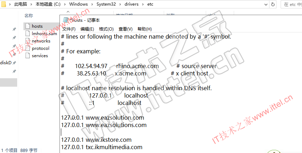Click the 38.25.63.10 address text
Image resolution: width=302 pixels, height=153 pixels.
pyautogui.click(x=91, y=73)
